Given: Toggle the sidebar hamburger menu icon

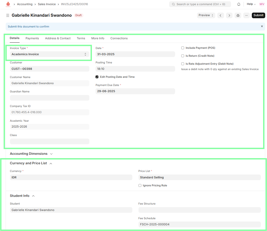Looking at the screenshot, I should 8,15.
